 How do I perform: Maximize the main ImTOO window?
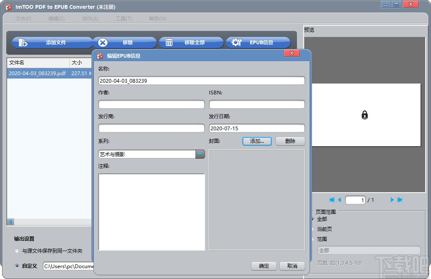pyautogui.click(x=396, y=5)
